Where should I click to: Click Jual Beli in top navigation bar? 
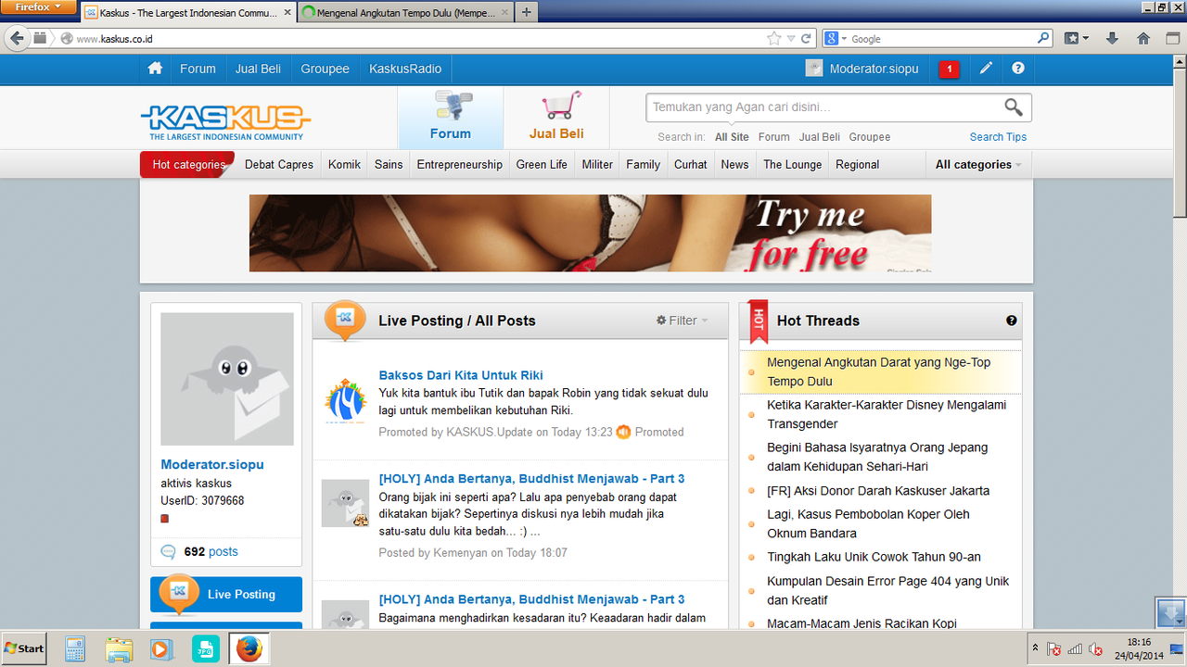(x=258, y=69)
